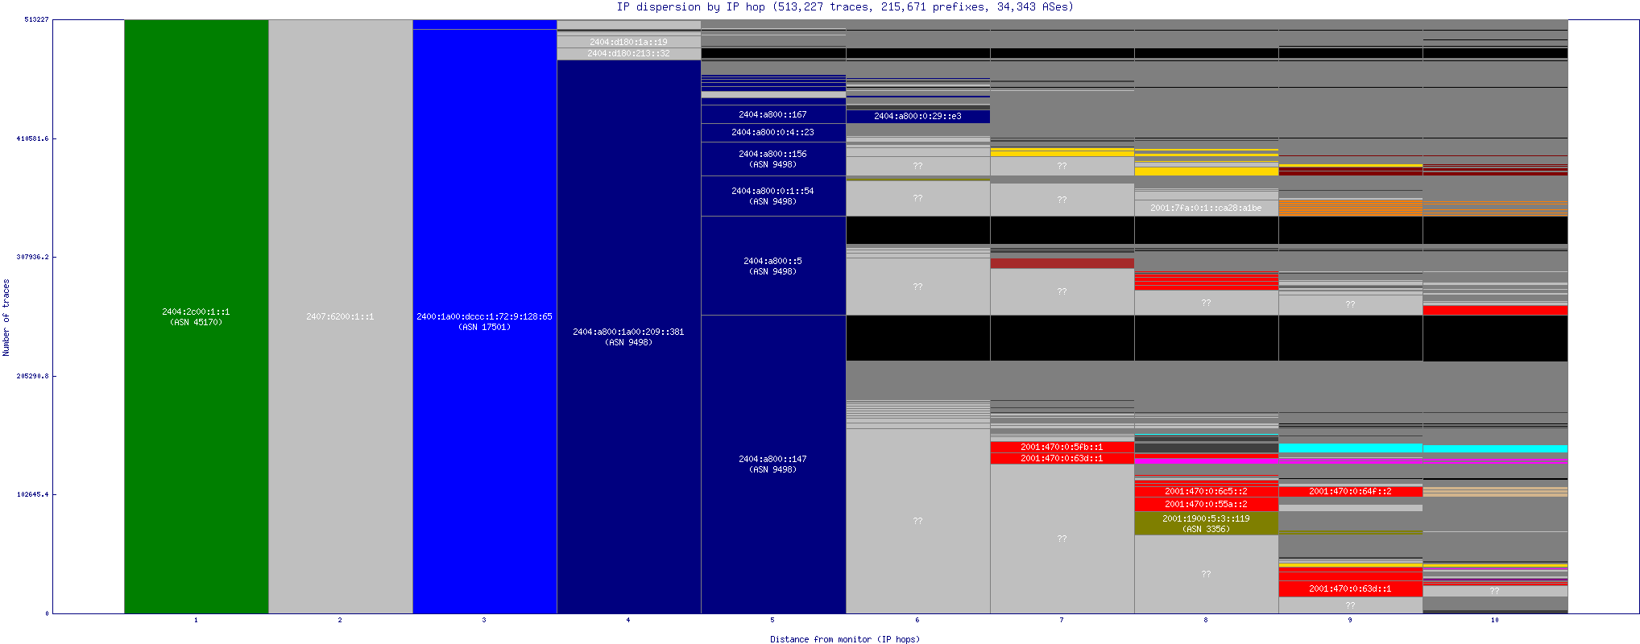Select the 2404:a800:1a00:209::381 block
This screenshot has height=644, width=1640.
click(628, 336)
